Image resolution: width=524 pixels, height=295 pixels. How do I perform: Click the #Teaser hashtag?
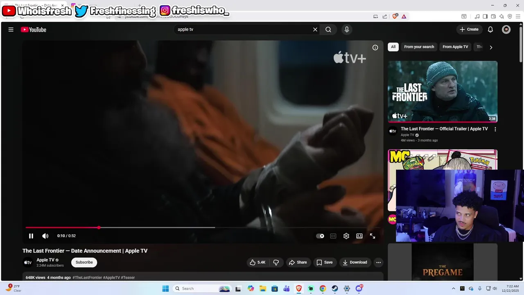coord(128,277)
